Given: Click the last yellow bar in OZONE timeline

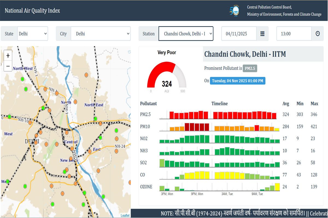Looking at the screenshot, I should coord(277,187).
